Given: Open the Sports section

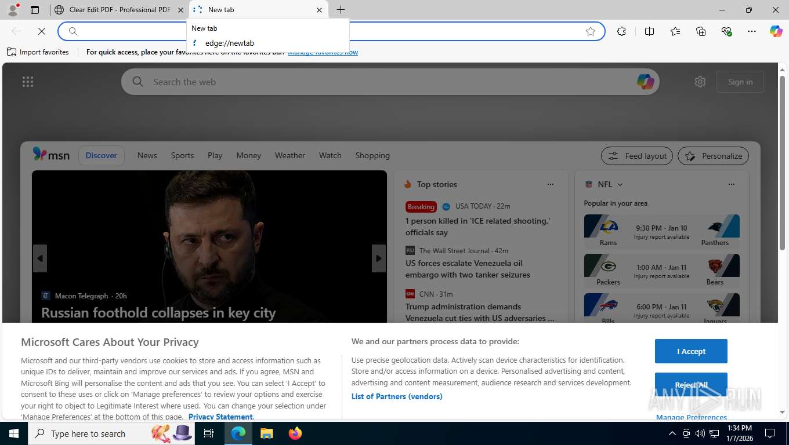Looking at the screenshot, I should coord(182,155).
